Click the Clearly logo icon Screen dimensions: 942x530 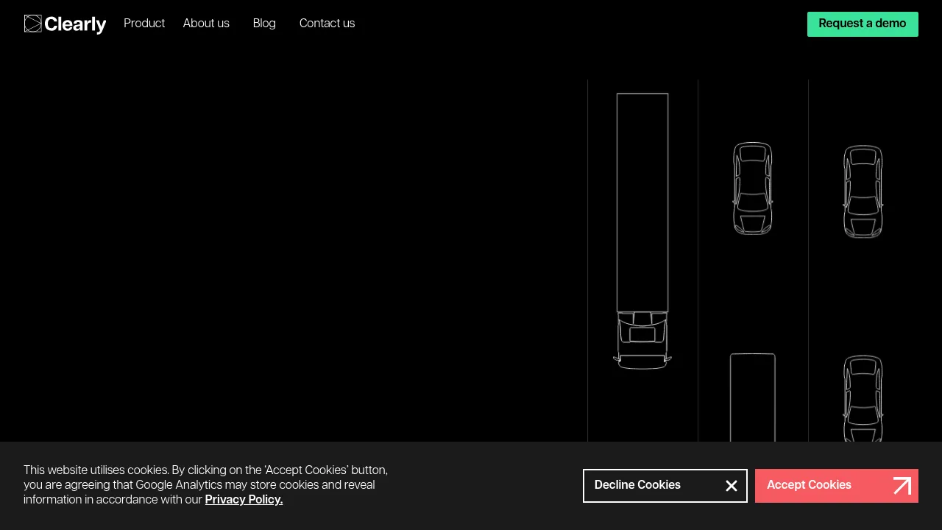[x=32, y=24]
